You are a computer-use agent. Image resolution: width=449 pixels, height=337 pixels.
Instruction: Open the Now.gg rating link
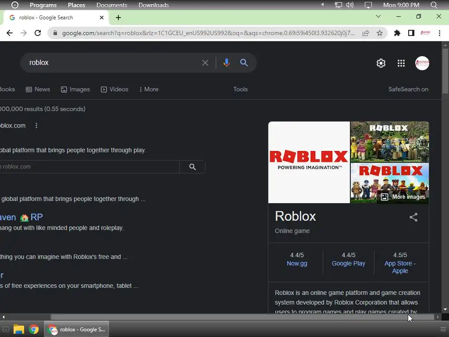(297, 263)
